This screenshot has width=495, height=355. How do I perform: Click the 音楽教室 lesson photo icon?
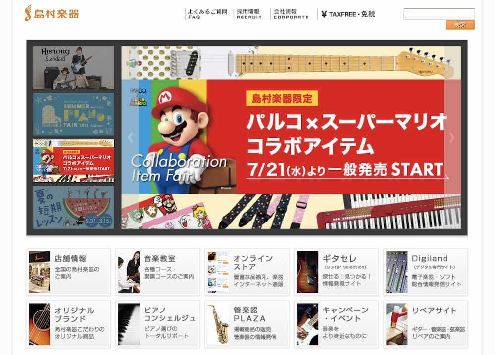[x=129, y=272]
